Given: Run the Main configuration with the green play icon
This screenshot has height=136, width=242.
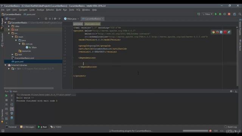Looking at the screenshot, I should (x=216, y=14).
